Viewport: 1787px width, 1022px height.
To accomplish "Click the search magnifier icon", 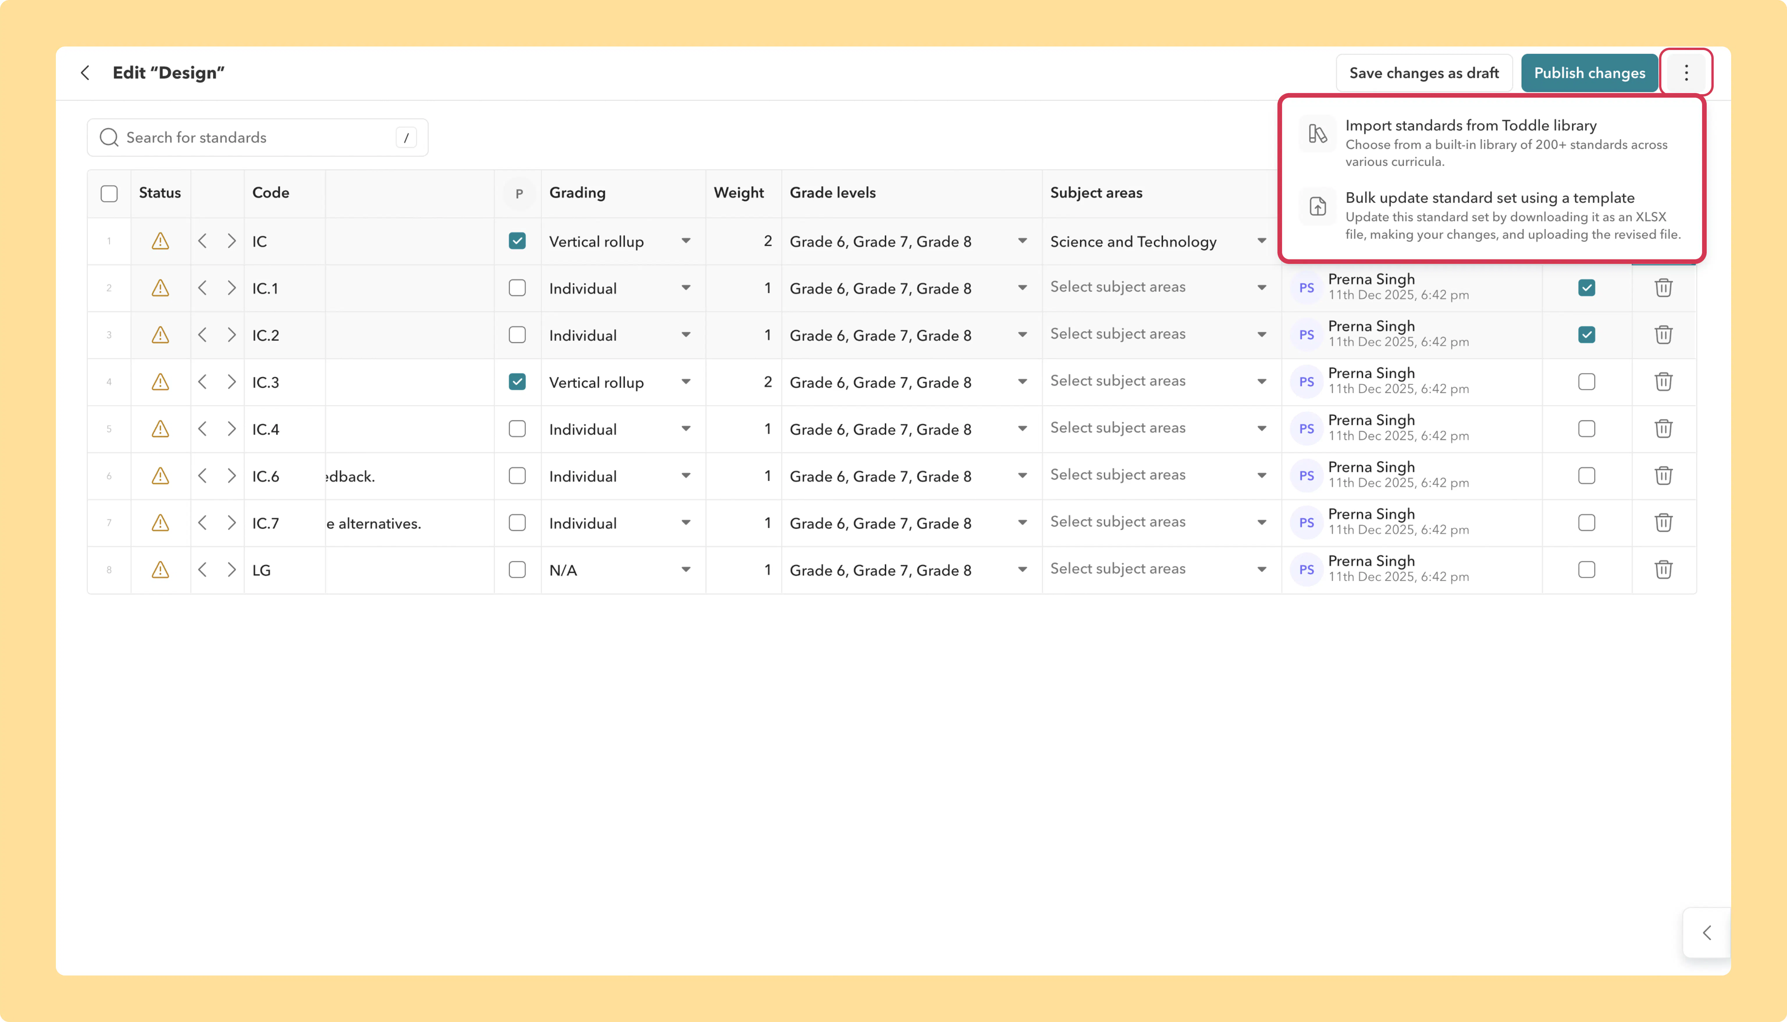I will click(109, 137).
